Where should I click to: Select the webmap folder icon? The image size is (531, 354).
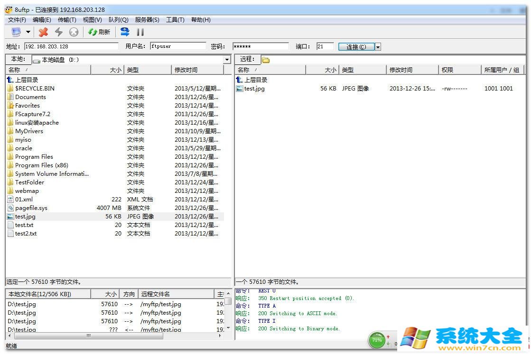pyautogui.click(x=10, y=191)
